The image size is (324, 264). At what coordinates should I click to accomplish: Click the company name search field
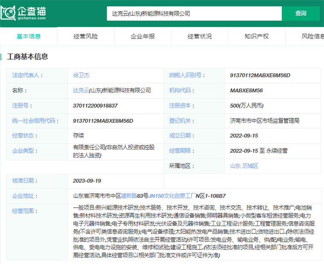(x=194, y=14)
